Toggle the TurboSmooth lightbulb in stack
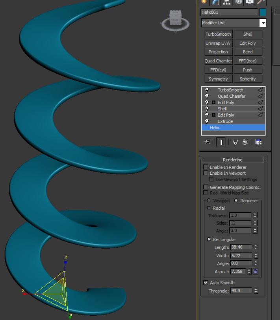The image size is (280, 320). (207, 90)
